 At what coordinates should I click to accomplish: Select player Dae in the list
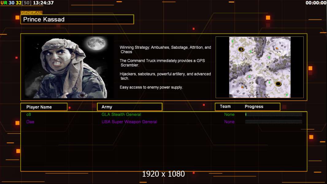[30, 122]
